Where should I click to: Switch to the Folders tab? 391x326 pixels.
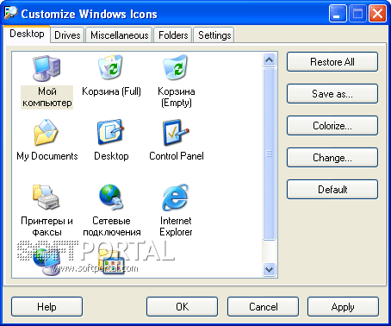tap(173, 35)
